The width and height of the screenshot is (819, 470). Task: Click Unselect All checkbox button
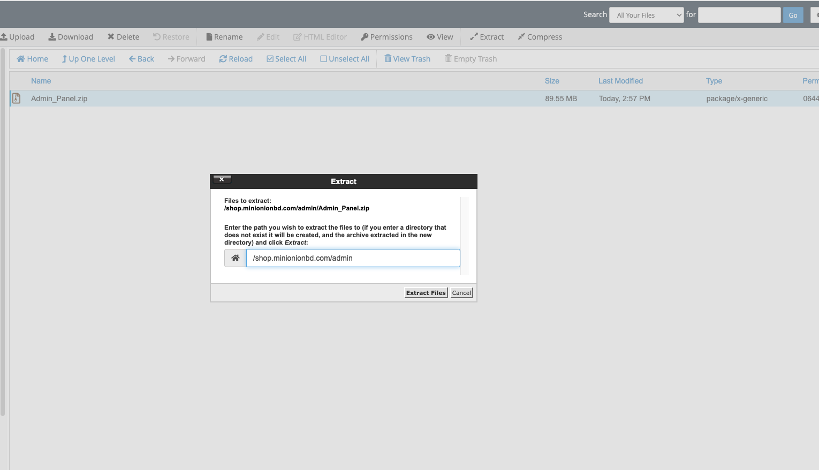345,59
